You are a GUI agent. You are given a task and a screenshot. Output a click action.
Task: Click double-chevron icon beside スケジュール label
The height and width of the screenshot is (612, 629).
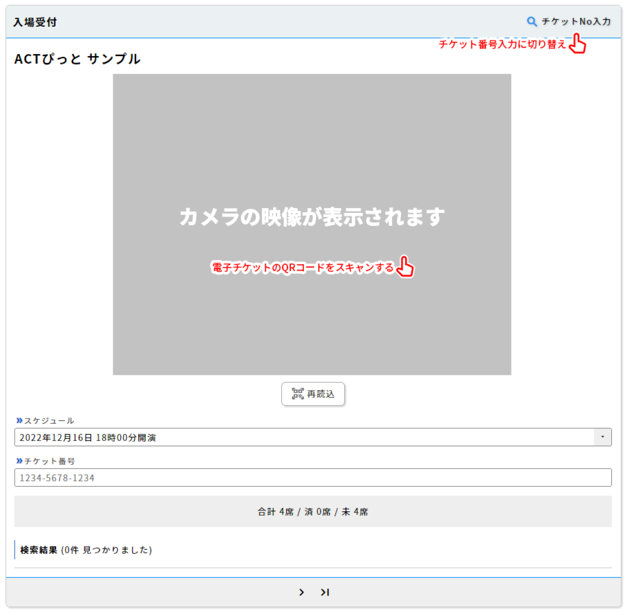click(19, 421)
